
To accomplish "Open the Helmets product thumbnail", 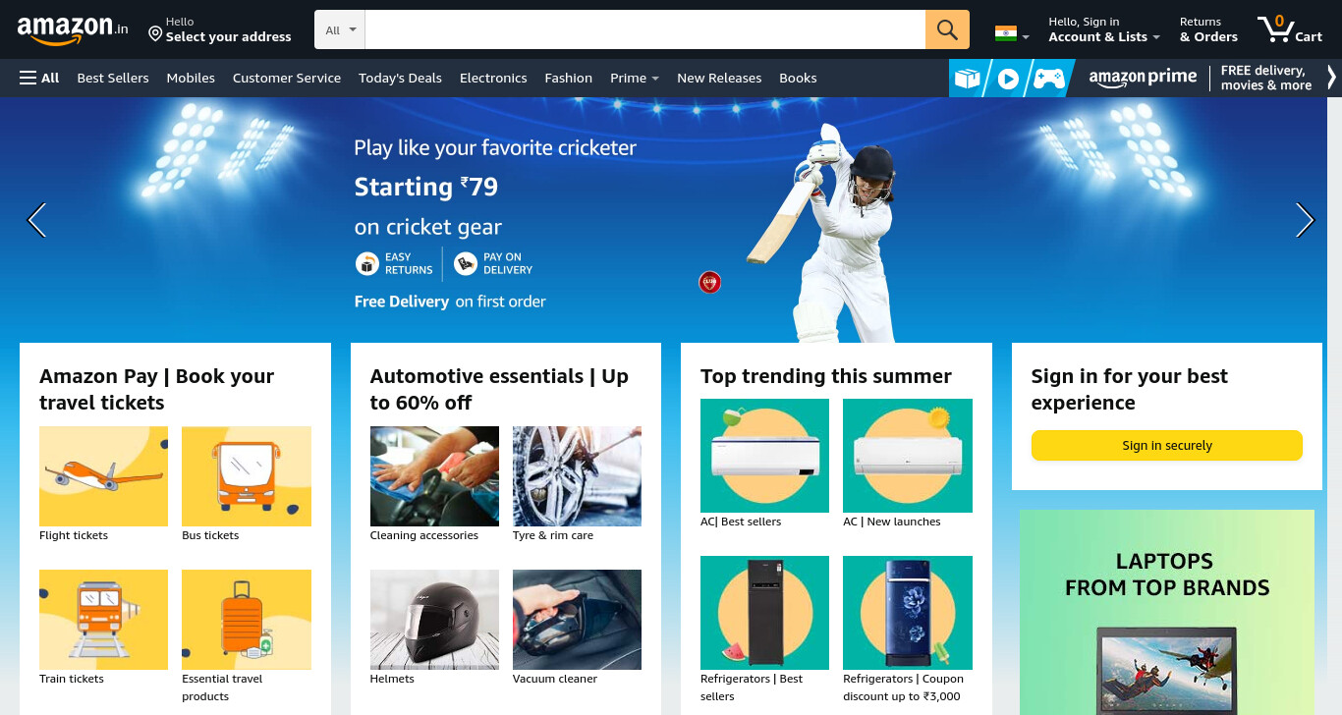I will (x=434, y=620).
